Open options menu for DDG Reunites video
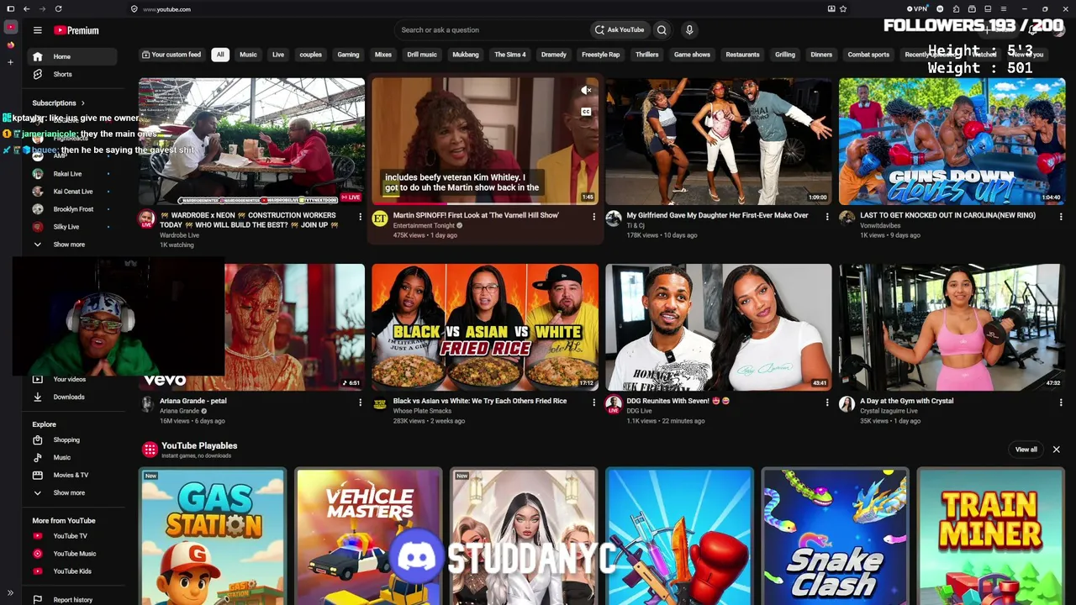The height and width of the screenshot is (605, 1076). (x=826, y=402)
